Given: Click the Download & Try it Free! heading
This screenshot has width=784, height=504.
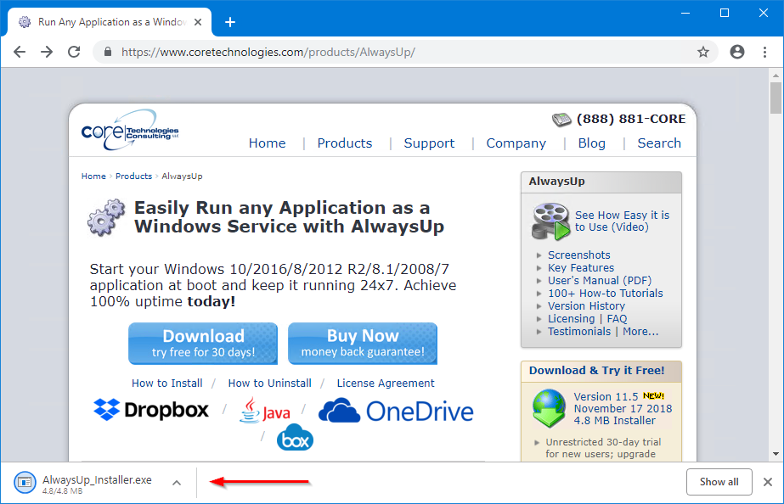Looking at the screenshot, I should click(x=596, y=371).
